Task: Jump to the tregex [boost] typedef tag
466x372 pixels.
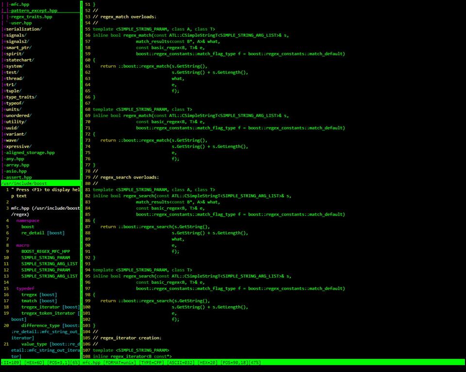Action: point(39,295)
